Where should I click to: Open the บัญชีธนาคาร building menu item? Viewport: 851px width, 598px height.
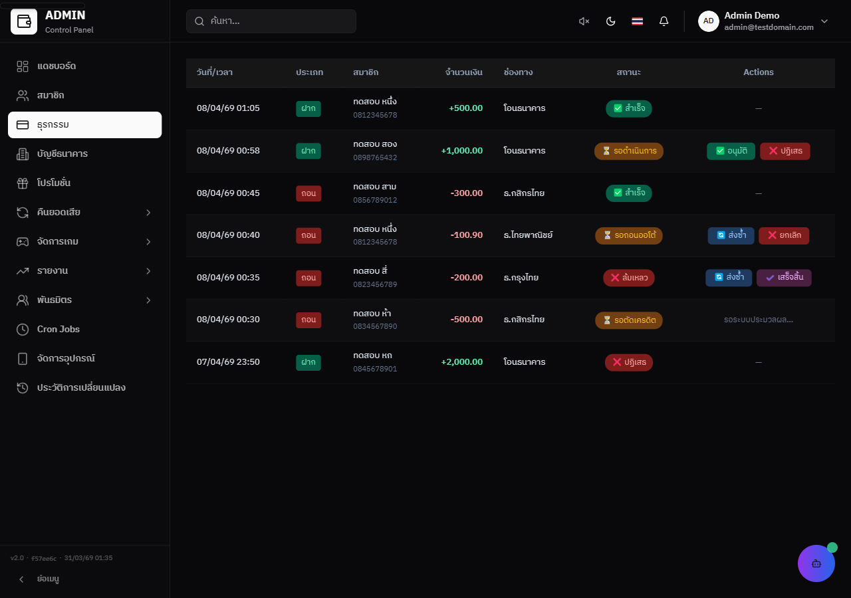(85, 153)
